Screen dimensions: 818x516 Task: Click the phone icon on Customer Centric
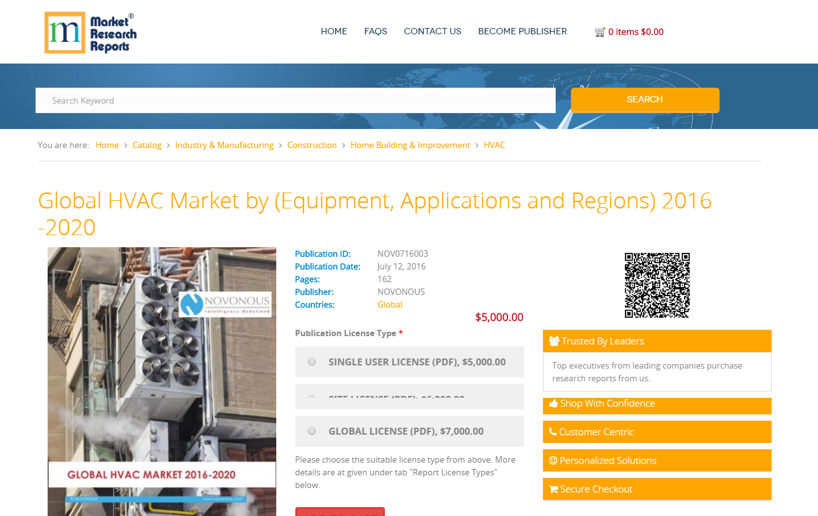pyautogui.click(x=553, y=431)
